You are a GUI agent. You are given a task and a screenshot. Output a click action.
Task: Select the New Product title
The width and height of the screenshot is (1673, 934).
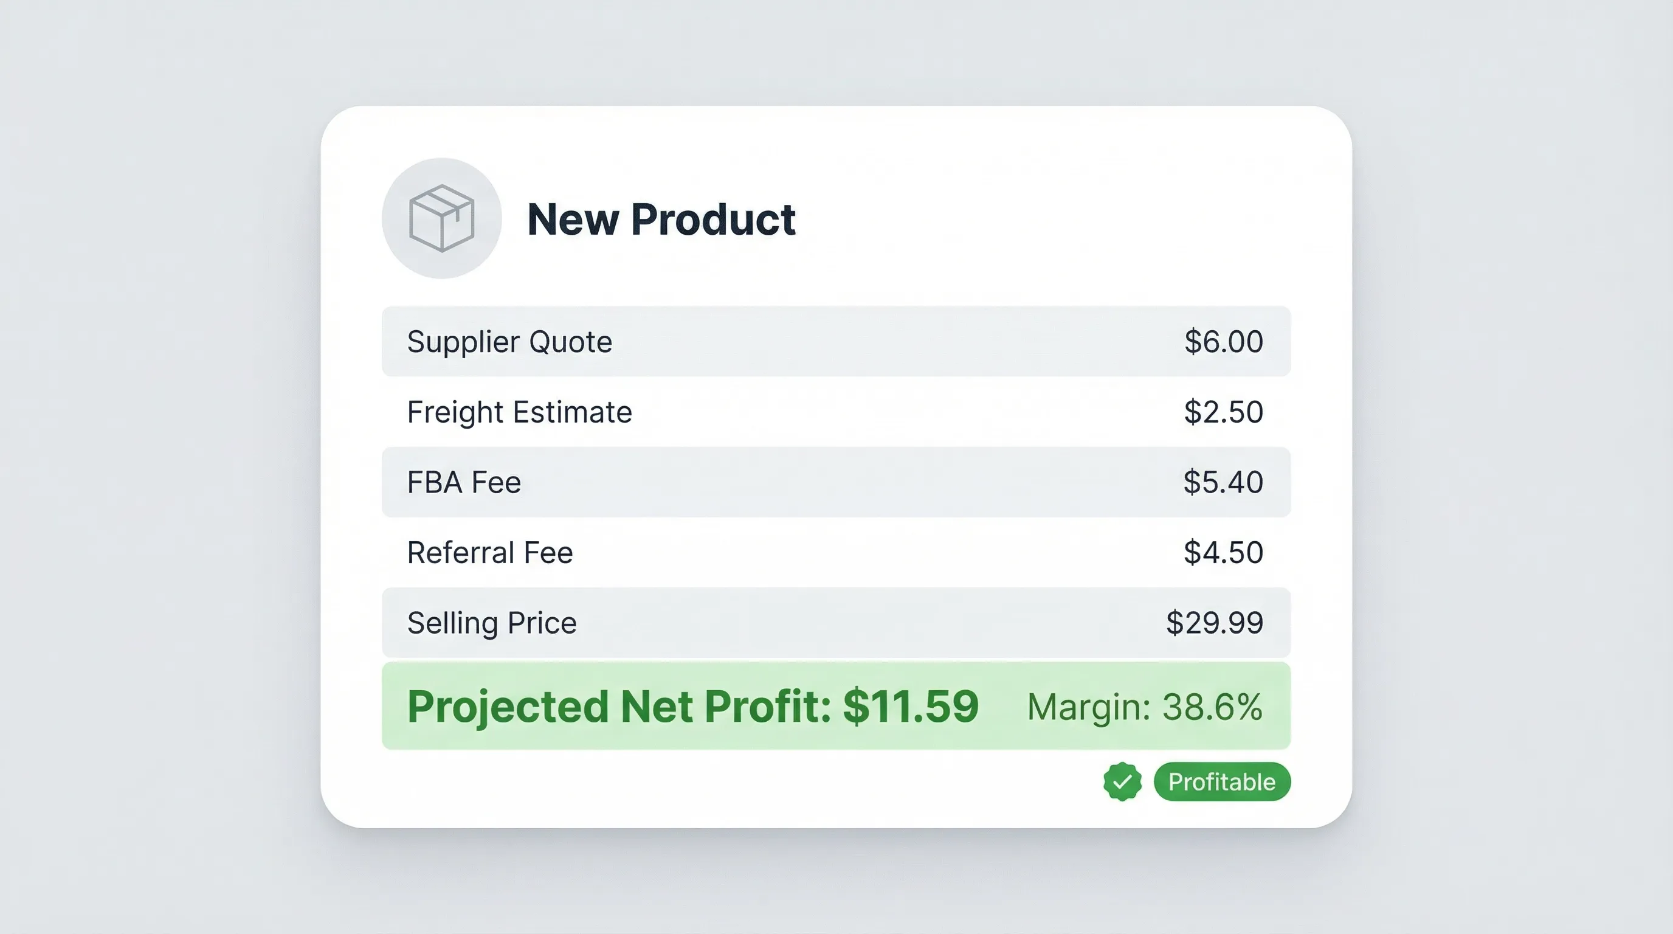(661, 219)
